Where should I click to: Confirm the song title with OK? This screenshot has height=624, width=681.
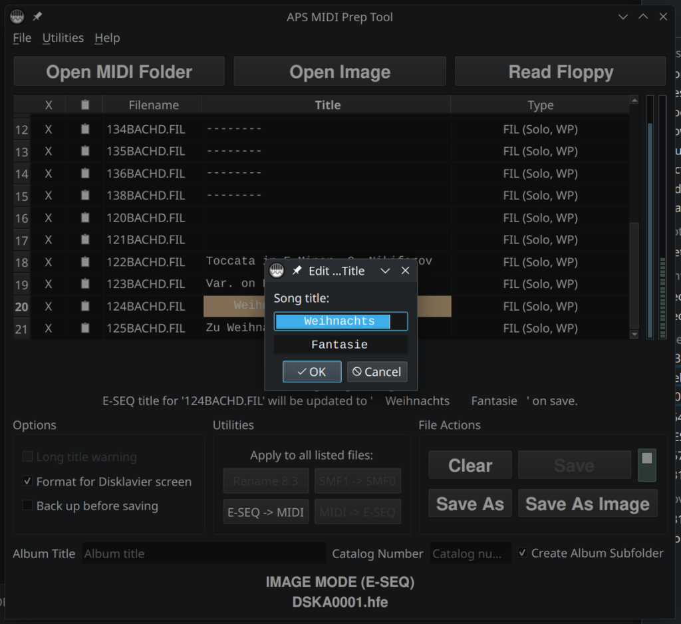(312, 371)
